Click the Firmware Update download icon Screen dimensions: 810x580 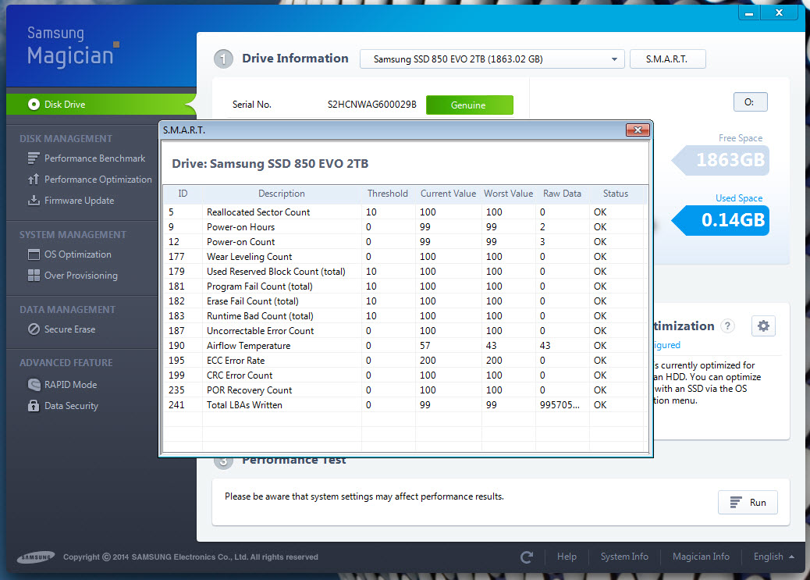34,200
